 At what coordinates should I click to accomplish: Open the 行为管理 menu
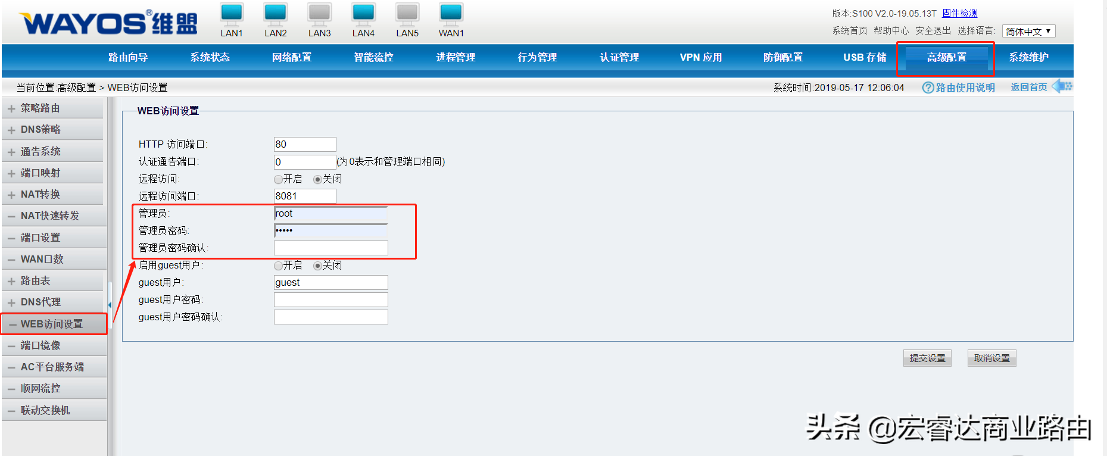(x=537, y=57)
